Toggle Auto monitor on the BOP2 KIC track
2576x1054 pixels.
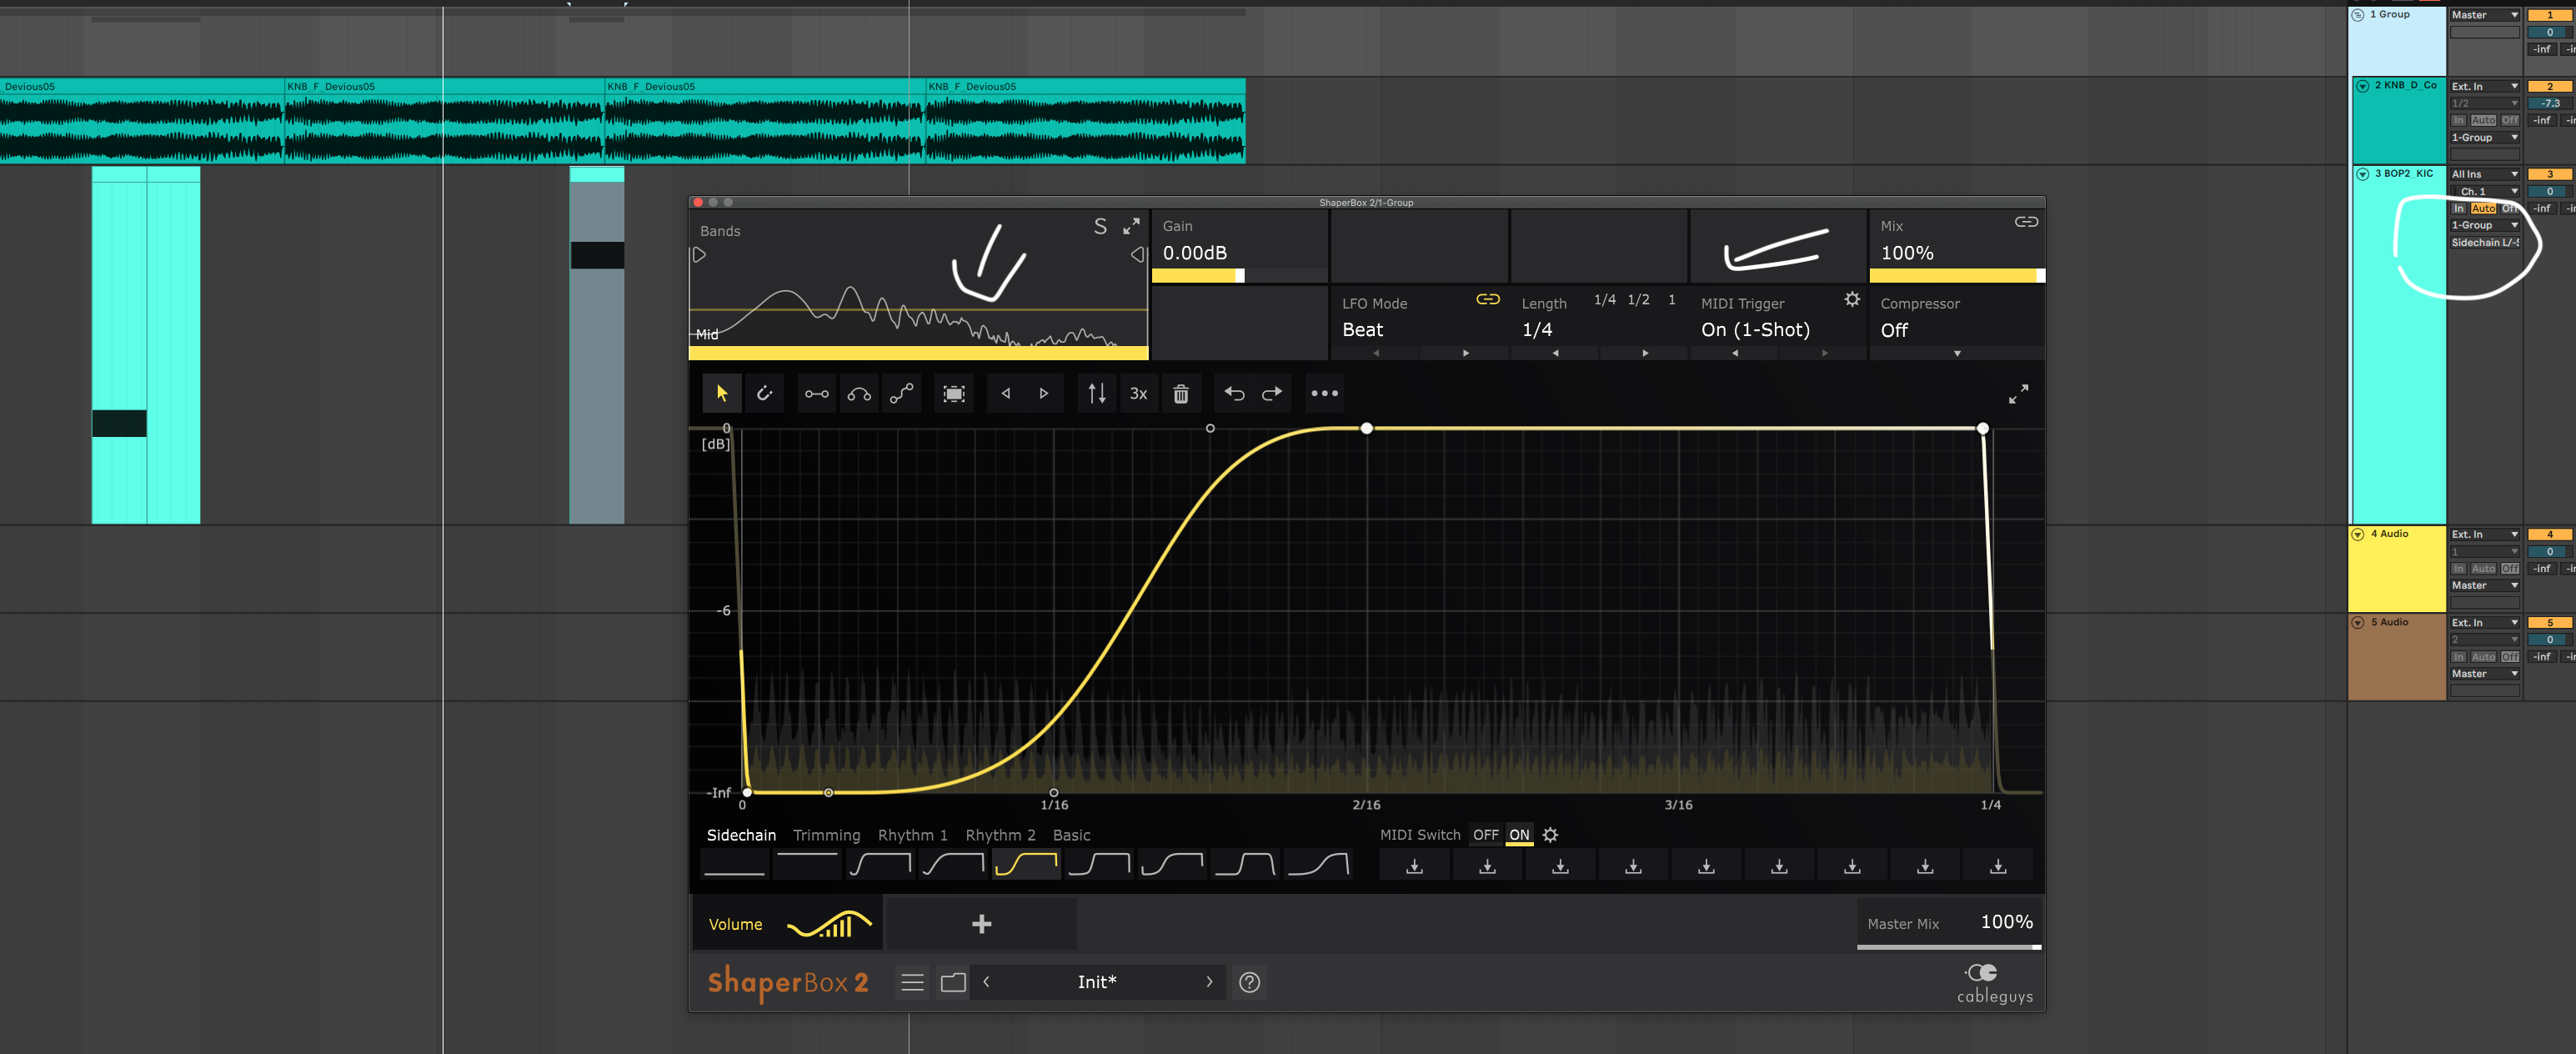coord(2483,208)
